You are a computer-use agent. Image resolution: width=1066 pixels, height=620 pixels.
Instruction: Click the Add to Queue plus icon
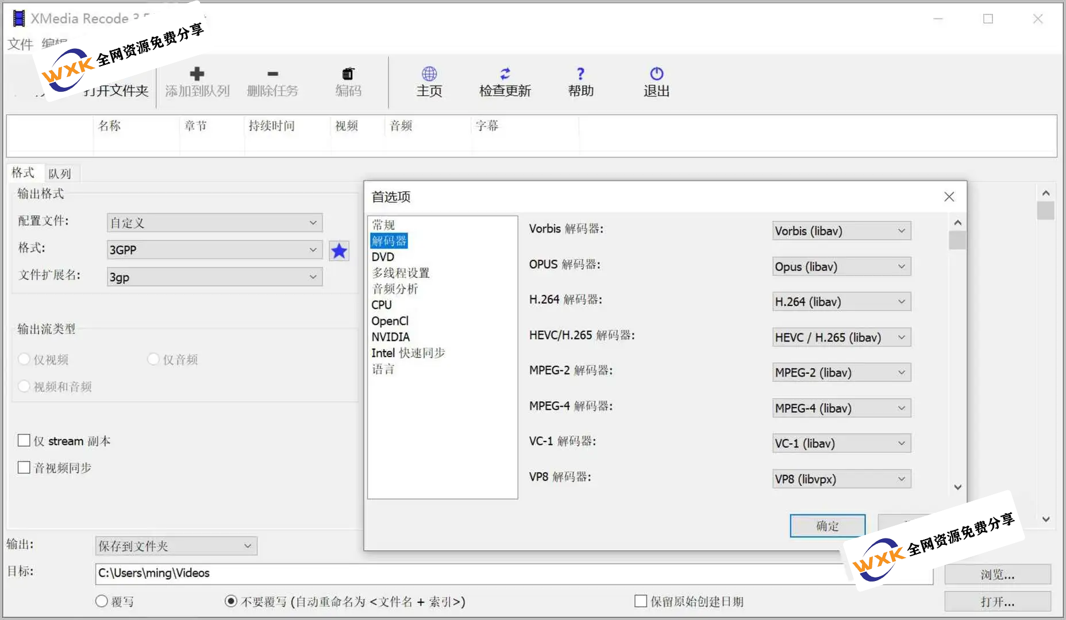tap(197, 74)
